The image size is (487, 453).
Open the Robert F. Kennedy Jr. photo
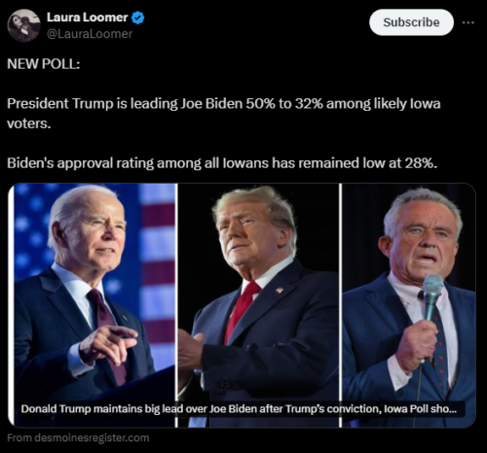click(409, 305)
